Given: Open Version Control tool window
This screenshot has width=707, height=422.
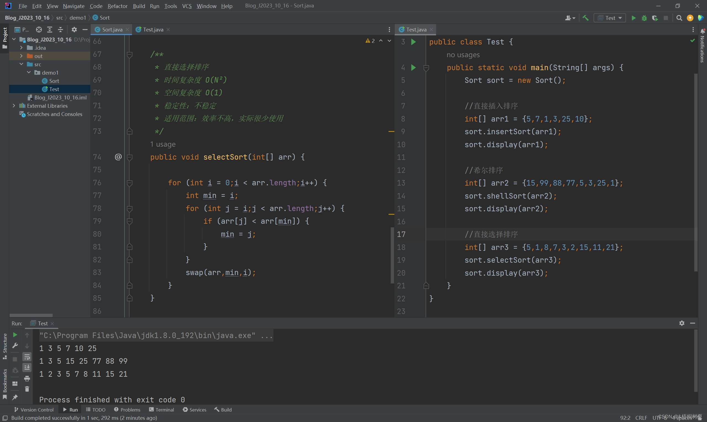Looking at the screenshot, I should pos(34,410).
